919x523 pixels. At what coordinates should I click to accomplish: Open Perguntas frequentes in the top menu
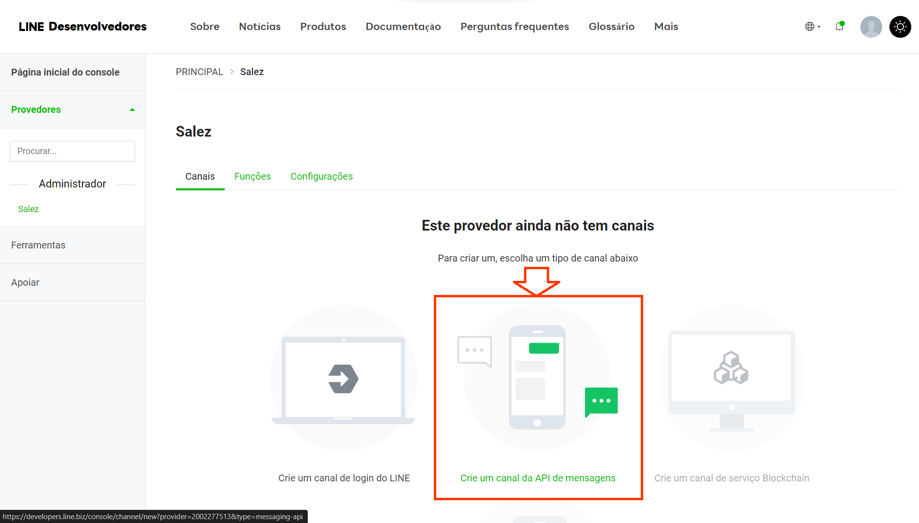click(515, 27)
